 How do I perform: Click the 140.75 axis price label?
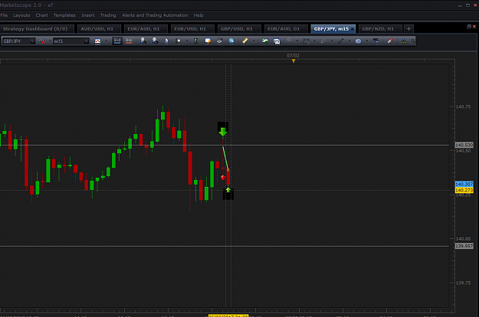click(x=463, y=106)
